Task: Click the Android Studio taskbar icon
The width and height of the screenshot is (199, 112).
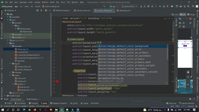Action: pyautogui.click(x=62, y=110)
